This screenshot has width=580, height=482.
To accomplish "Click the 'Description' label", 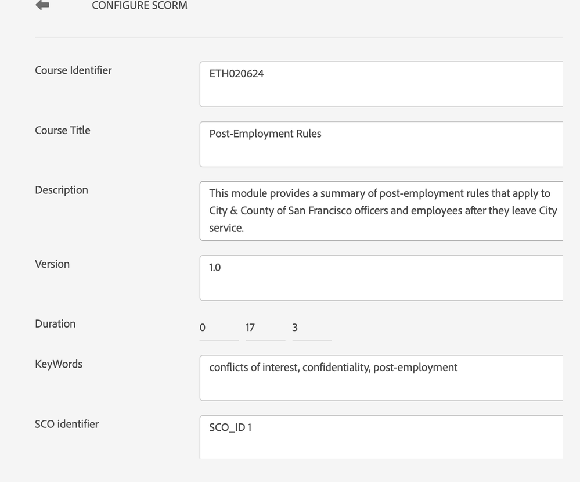I will (62, 190).
